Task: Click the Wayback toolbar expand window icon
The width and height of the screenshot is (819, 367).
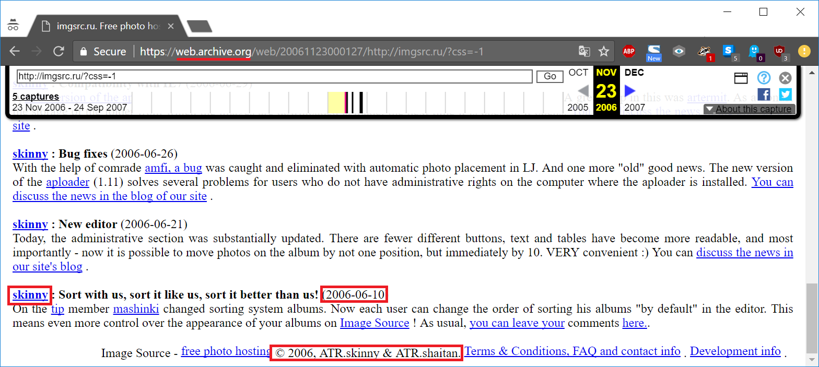Action: tap(741, 78)
